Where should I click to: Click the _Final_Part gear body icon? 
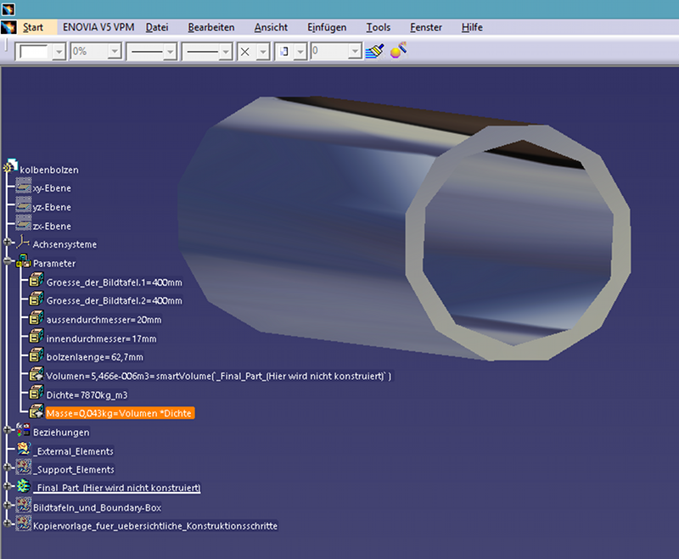24,487
